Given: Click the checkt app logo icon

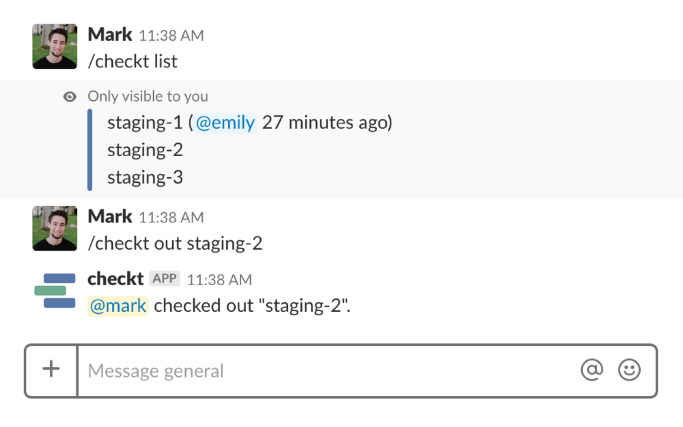Looking at the screenshot, I should pos(55,291).
